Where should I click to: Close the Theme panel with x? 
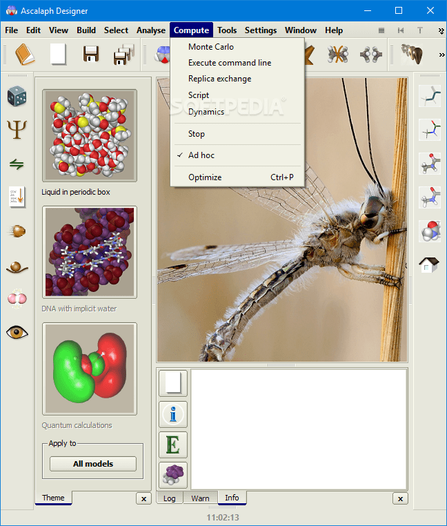(144, 498)
